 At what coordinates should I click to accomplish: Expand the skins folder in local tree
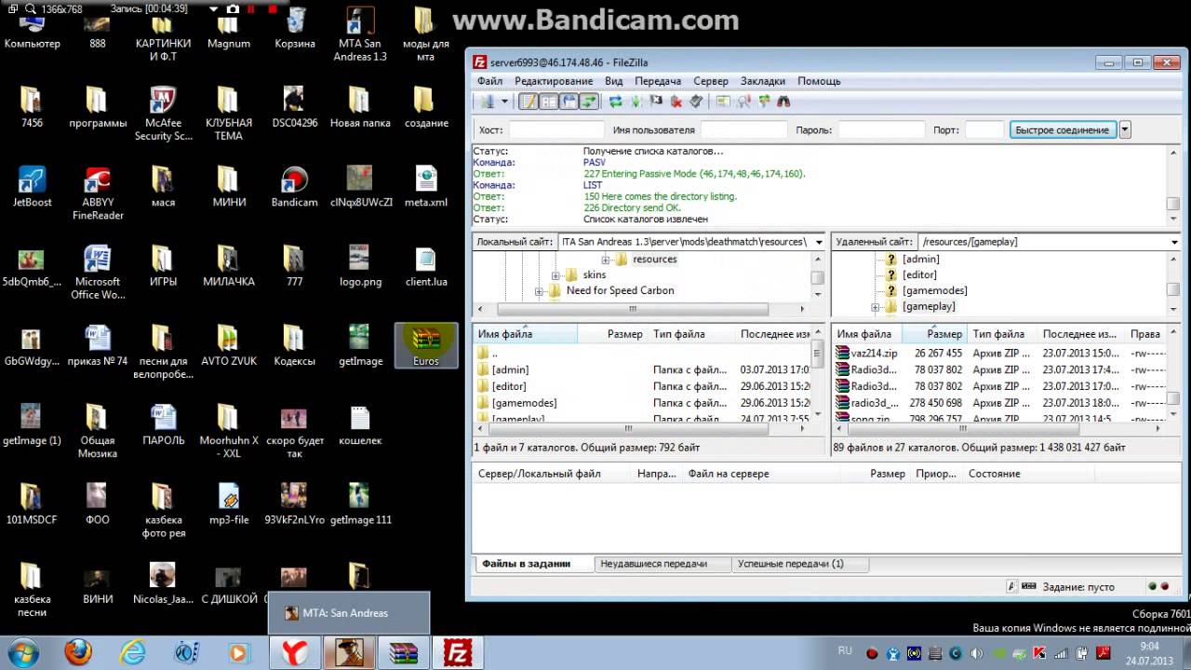tap(555, 275)
